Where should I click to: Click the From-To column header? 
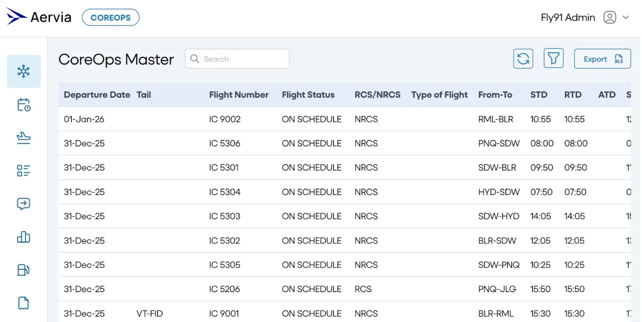[x=495, y=95]
